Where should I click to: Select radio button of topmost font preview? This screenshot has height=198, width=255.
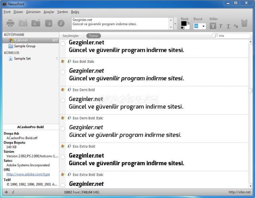(x=63, y=44)
